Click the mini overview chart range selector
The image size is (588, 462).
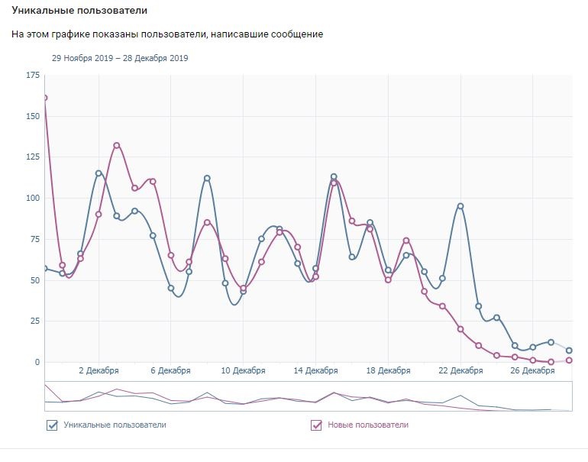[309, 396]
